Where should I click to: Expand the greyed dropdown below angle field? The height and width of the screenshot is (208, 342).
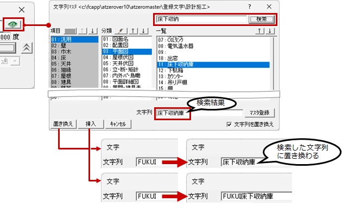click(15, 61)
